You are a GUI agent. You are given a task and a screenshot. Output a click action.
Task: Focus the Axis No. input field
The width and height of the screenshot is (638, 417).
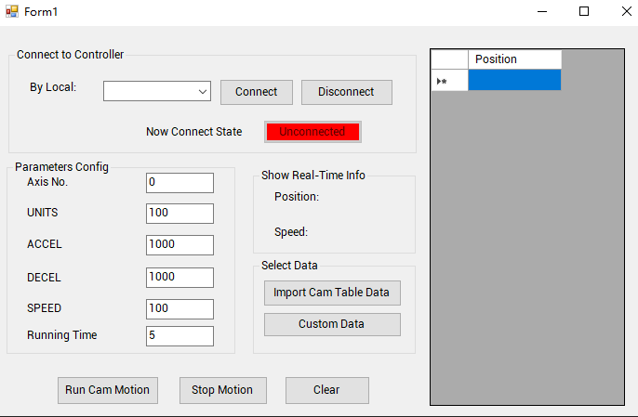pyautogui.click(x=179, y=182)
